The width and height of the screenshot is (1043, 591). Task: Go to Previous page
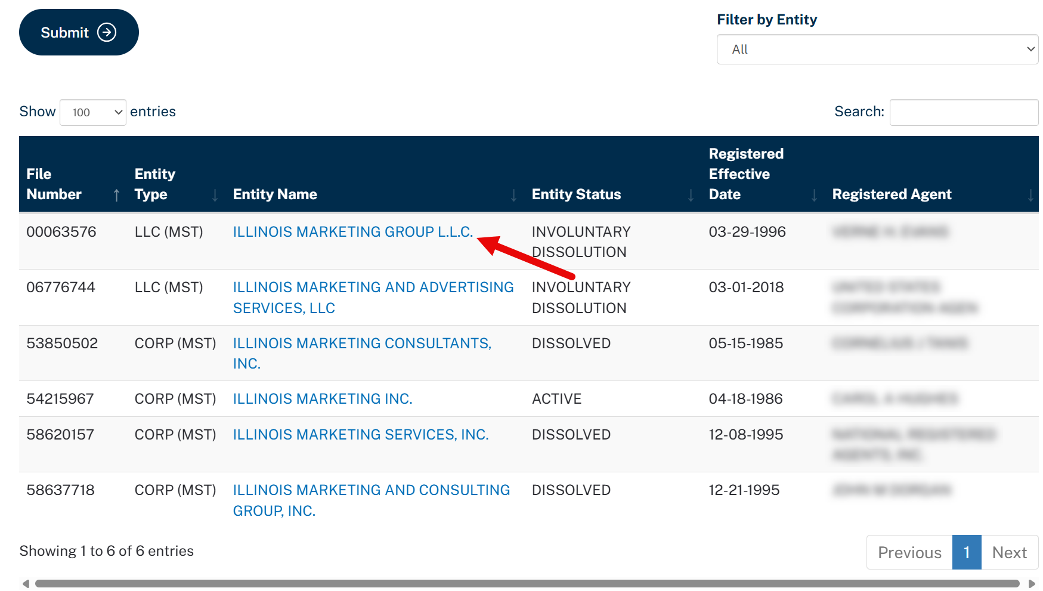909,552
